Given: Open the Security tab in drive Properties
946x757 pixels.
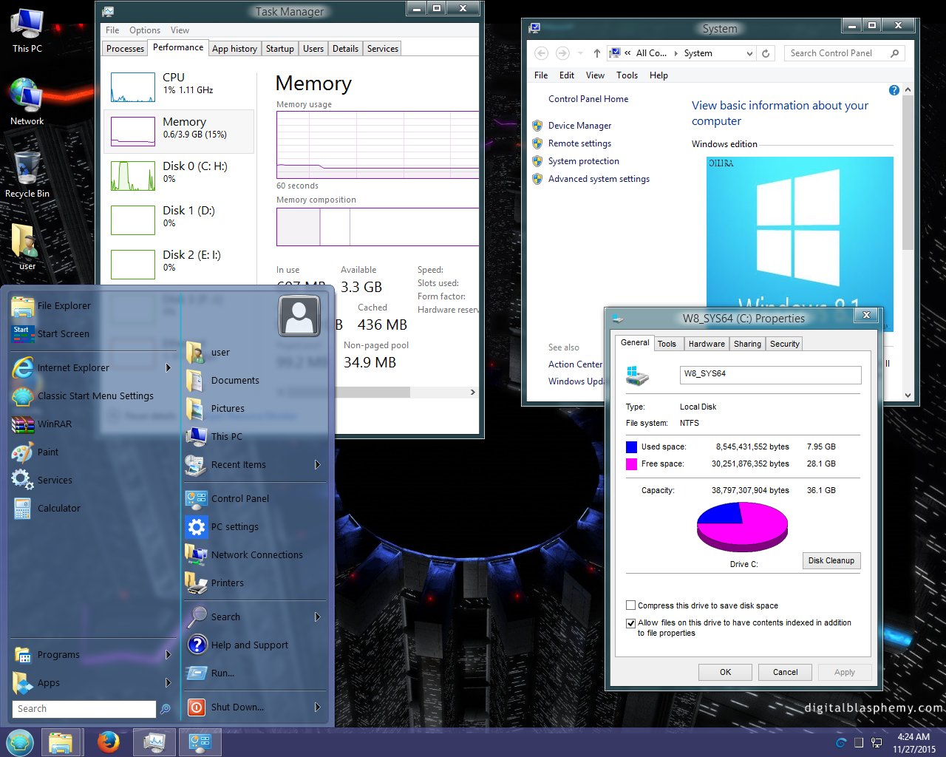Looking at the screenshot, I should 785,344.
